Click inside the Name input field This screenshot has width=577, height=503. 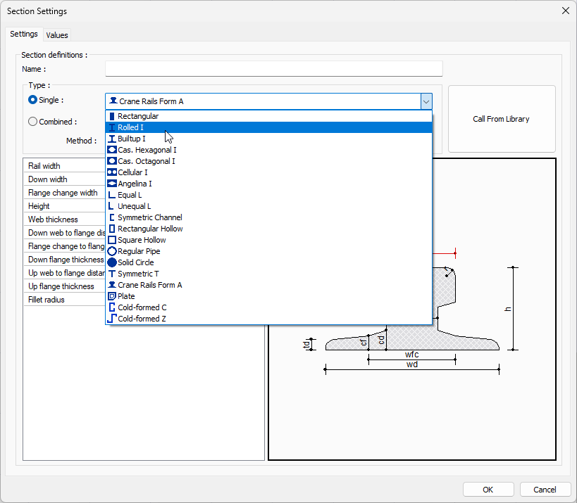coord(274,68)
